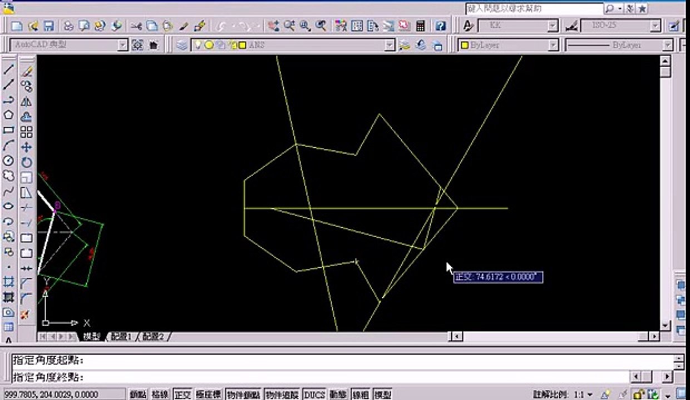Select the Ellipse draw tool

8,206
